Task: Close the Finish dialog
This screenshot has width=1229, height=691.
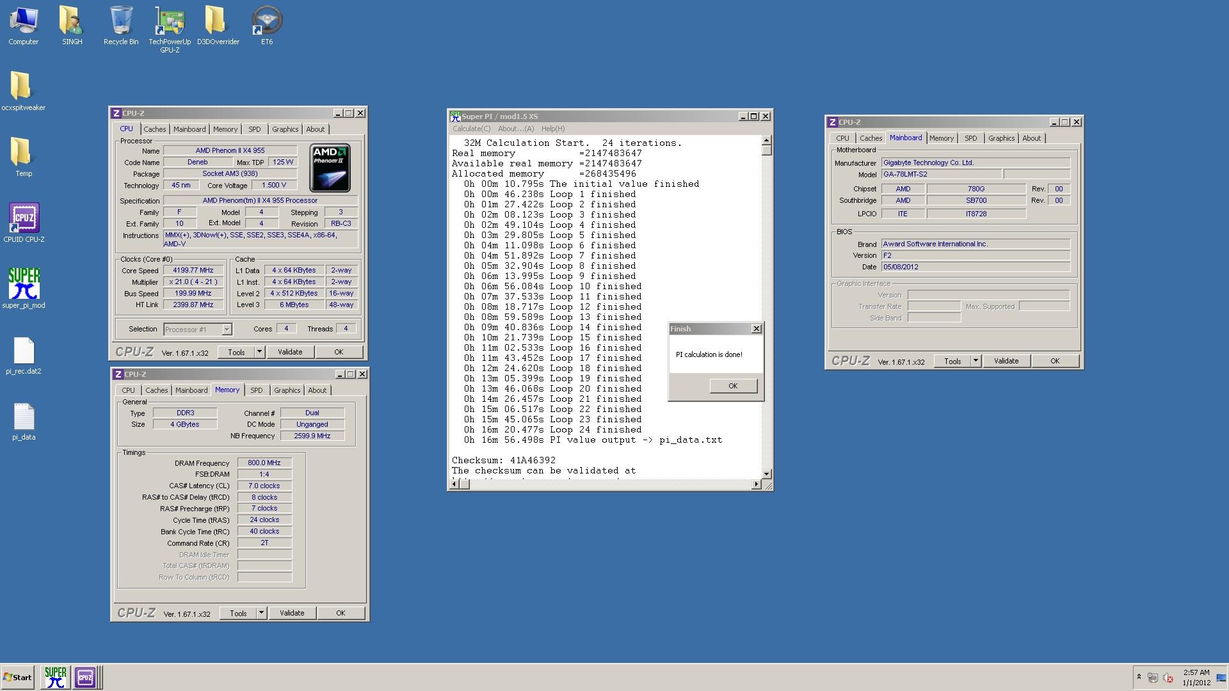Action: click(x=756, y=329)
